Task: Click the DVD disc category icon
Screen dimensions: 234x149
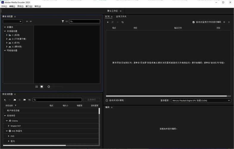Action: click(x=10, y=131)
